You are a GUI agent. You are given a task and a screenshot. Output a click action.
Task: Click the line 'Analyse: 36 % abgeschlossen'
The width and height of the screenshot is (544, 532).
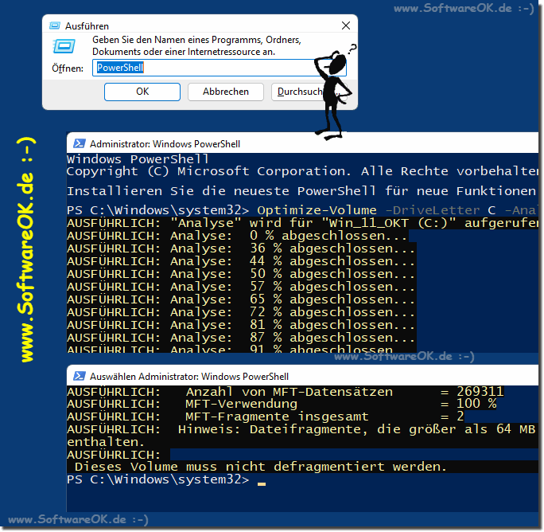(241, 248)
